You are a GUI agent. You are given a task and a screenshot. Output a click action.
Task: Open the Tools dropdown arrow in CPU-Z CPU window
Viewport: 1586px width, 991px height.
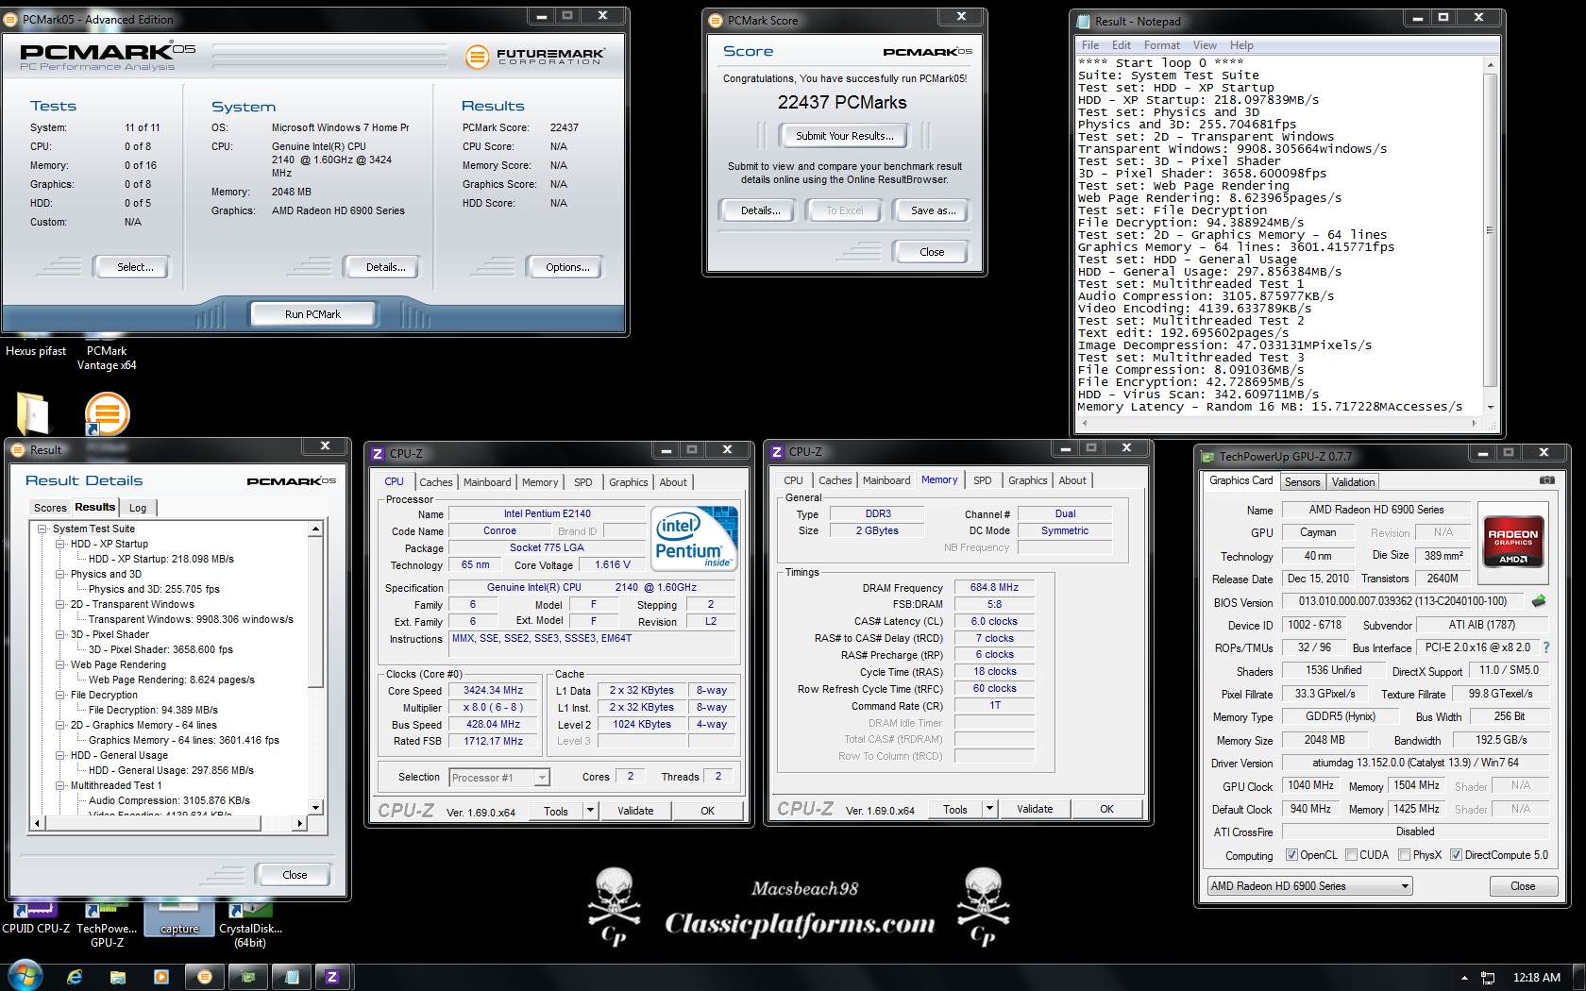coord(590,811)
